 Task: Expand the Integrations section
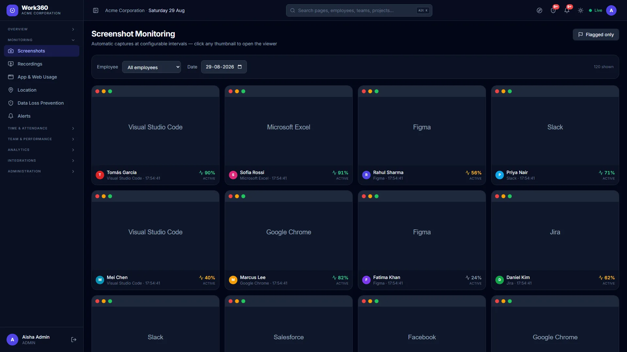(x=41, y=161)
